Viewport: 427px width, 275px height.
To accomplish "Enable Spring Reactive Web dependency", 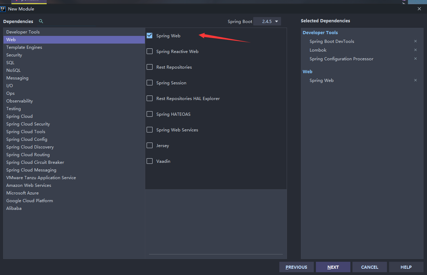I will (149, 51).
